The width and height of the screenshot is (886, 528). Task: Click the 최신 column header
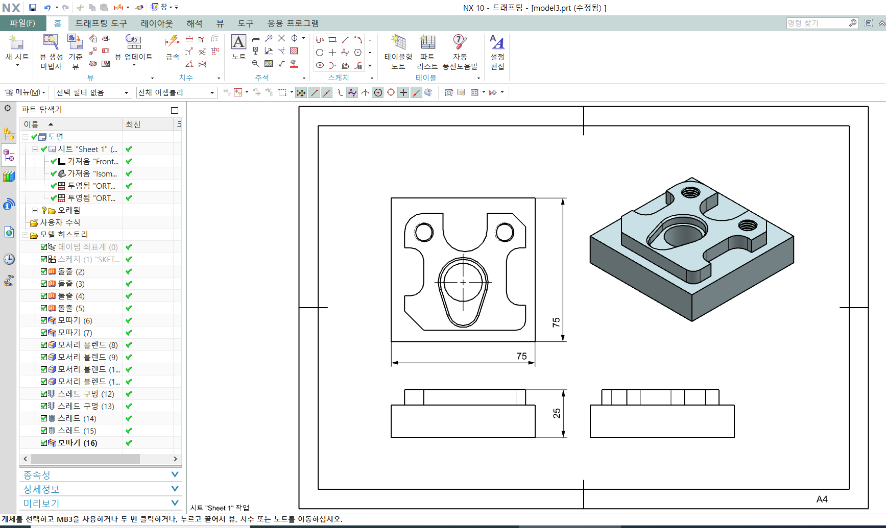click(x=148, y=124)
